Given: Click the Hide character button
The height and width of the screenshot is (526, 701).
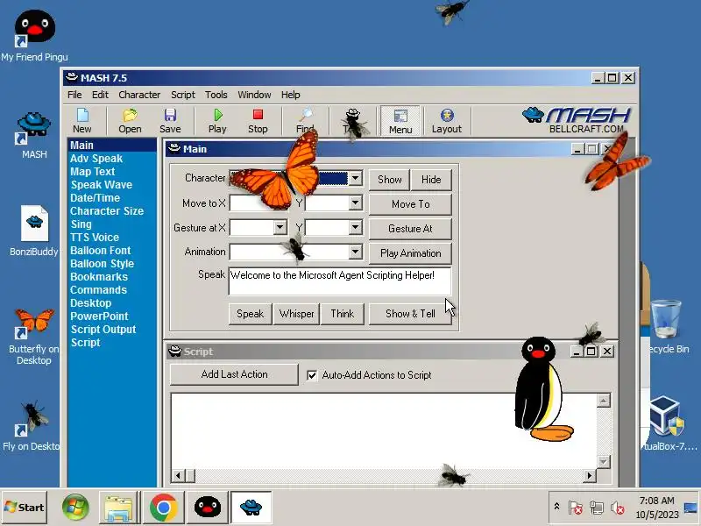Looking at the screenshot, I should [431, 180].
